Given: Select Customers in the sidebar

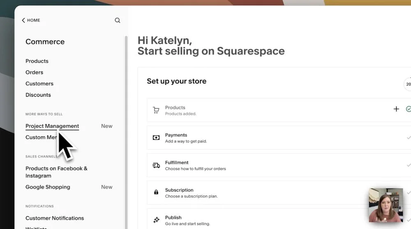Looking at the screenshot, I should click(39, 84).
